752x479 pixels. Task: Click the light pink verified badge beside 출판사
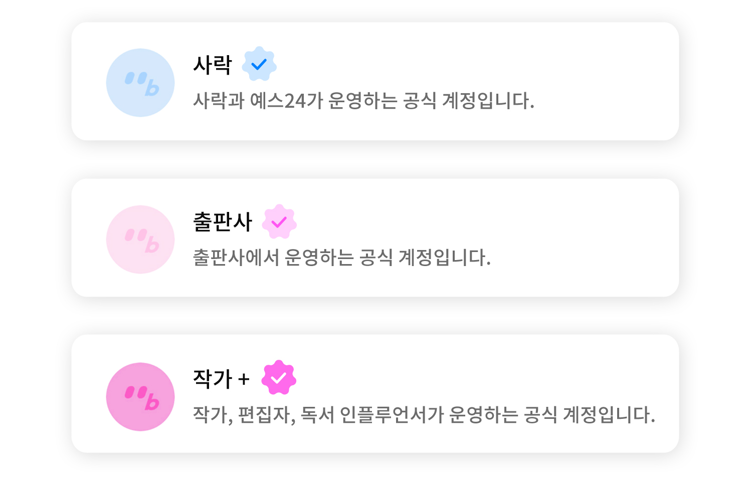pos(279,221)
